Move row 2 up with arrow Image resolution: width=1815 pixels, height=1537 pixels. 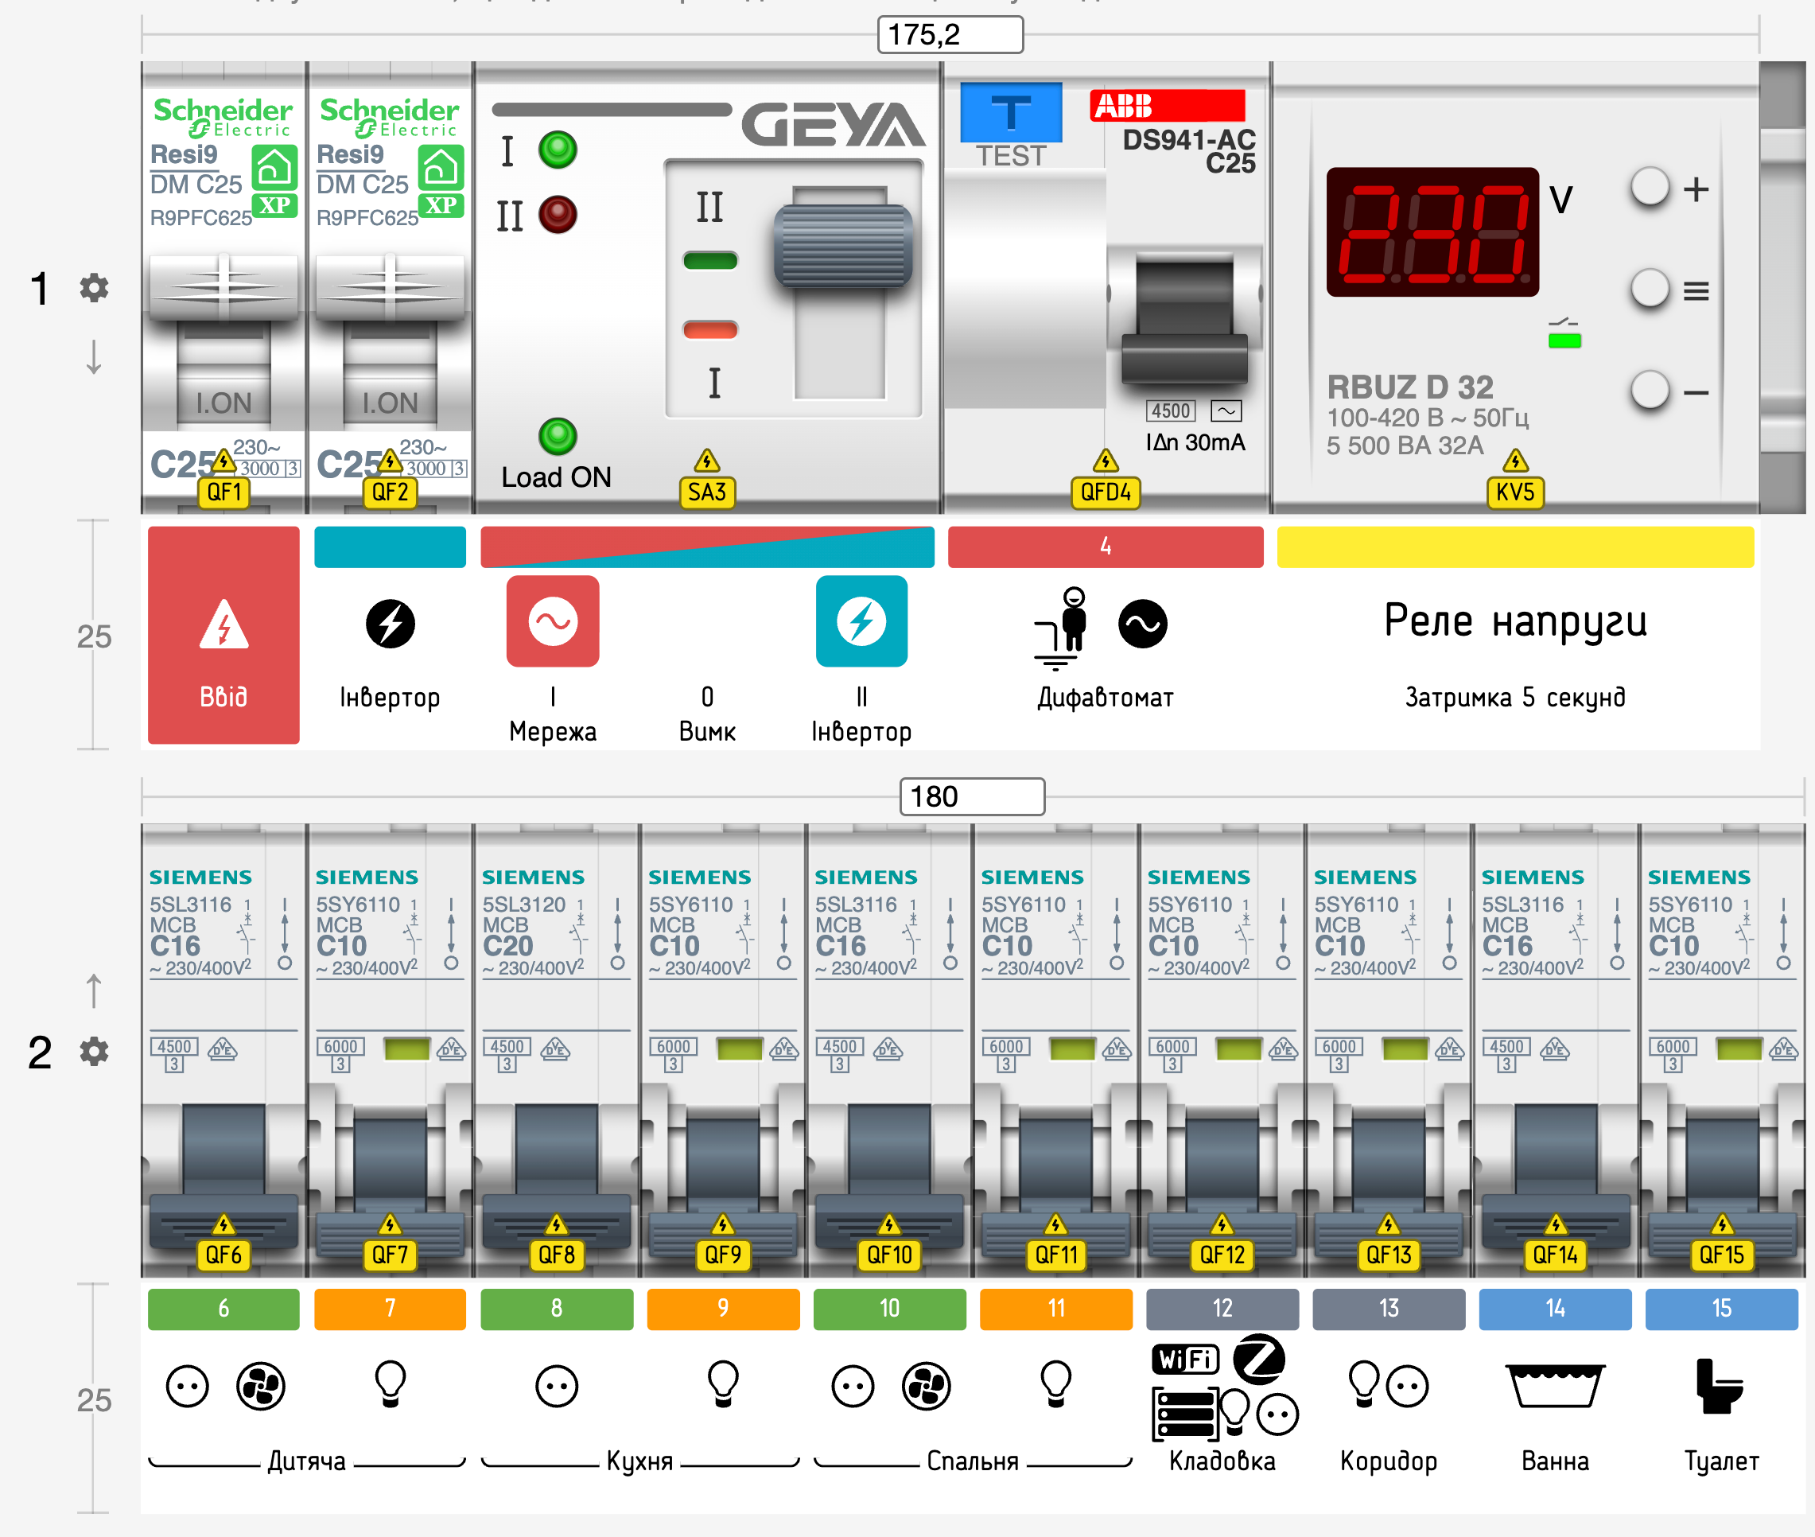[94, 990]
